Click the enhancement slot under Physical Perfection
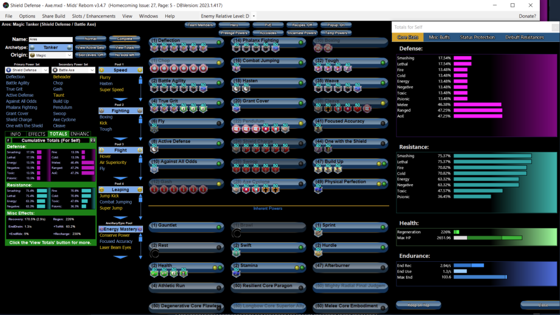Viewport: 560px width, 315px height. click(x=318, y=190)
